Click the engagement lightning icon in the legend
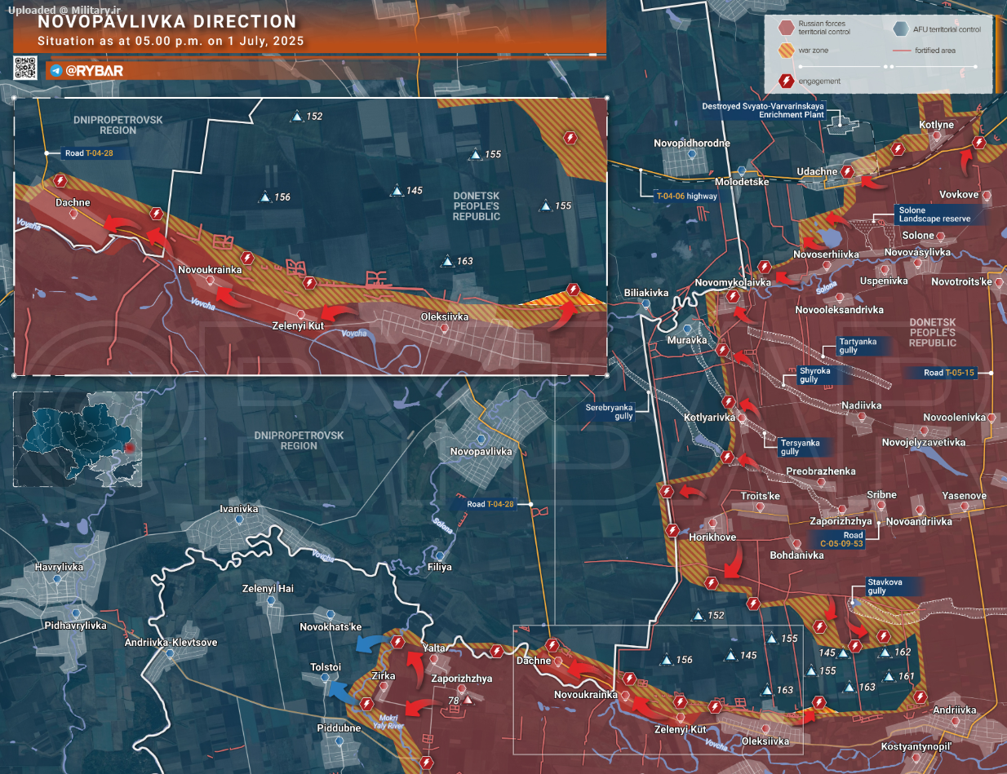 [x=786, y=81]
